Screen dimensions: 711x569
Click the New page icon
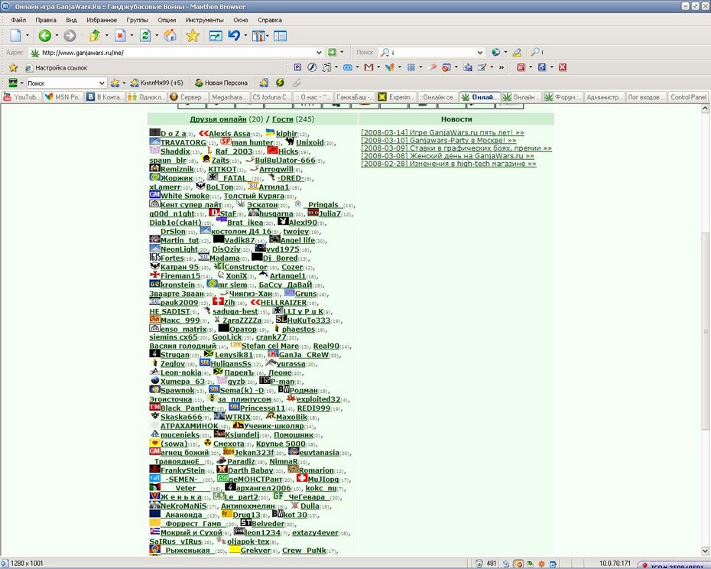16,36
